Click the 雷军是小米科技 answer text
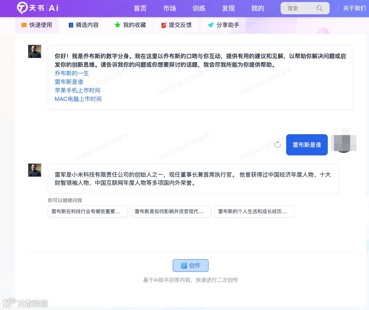The height and width of the screenshot is (310, 369). (x=193, y=179)
